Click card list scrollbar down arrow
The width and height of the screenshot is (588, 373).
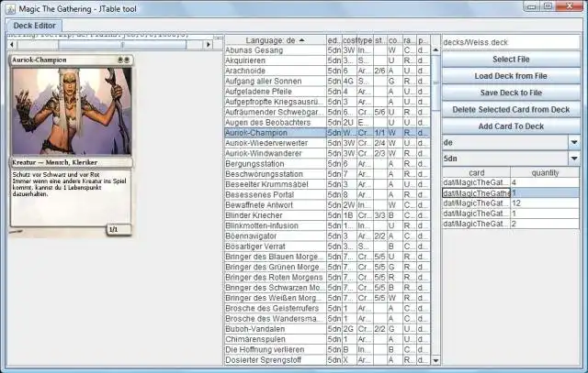(x=435, y=360)
